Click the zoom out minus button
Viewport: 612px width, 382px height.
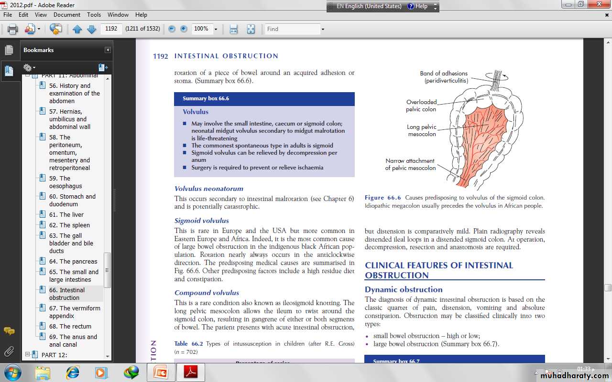click(172, 29)
